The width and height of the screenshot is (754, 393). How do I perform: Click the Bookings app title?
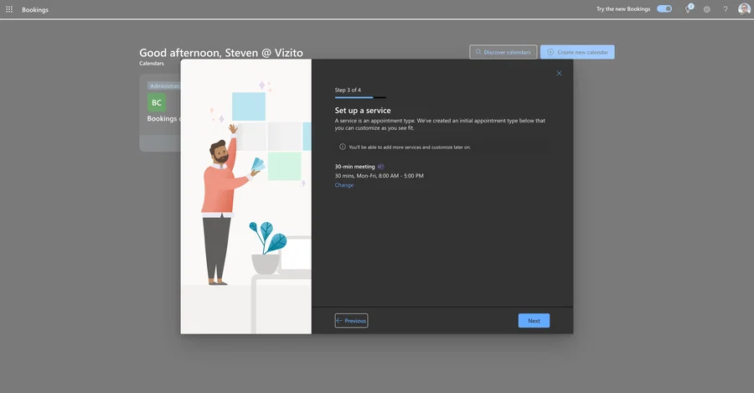pyautogui.click(x=35, y=9)
